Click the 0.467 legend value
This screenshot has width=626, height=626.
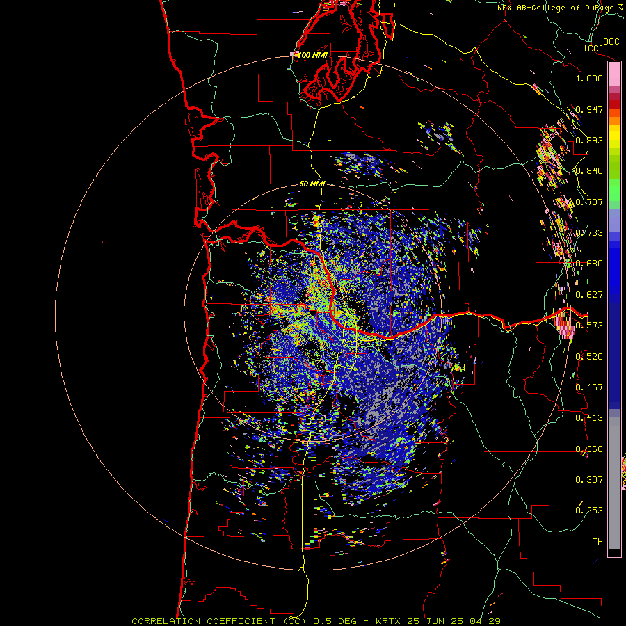[x=589, y=387]
